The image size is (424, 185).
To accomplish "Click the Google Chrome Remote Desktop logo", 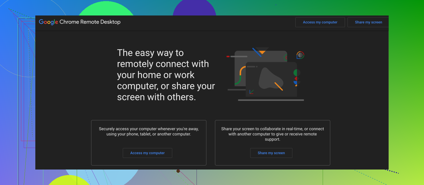I will [79, 22].
